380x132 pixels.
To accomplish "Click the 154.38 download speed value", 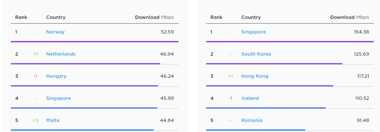I will click(x=361, y=32).
